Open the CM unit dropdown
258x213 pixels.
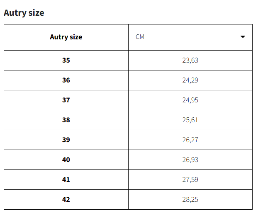190,37
